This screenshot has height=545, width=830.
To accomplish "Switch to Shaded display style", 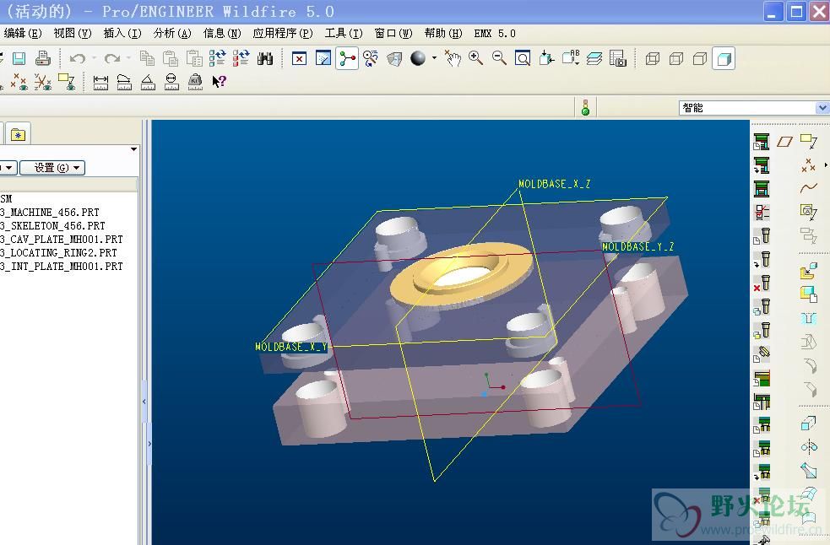I will point(724,58).
